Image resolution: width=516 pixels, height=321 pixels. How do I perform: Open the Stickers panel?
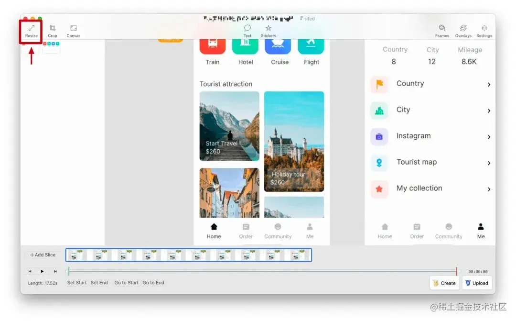pos(269,31)
